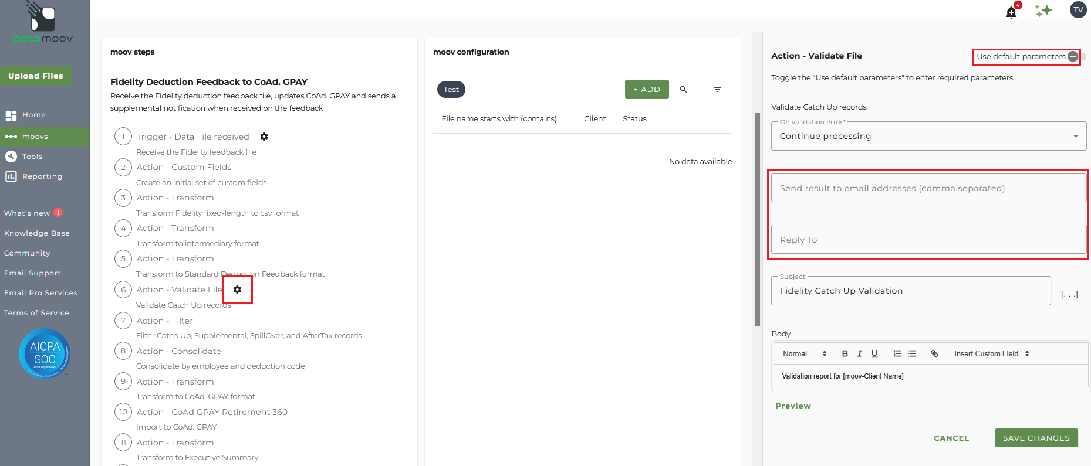Select step Transform to intermediary format
The height and width of the screenshot is (466, 1091).
pyautogui.click(x=197, y=244)
